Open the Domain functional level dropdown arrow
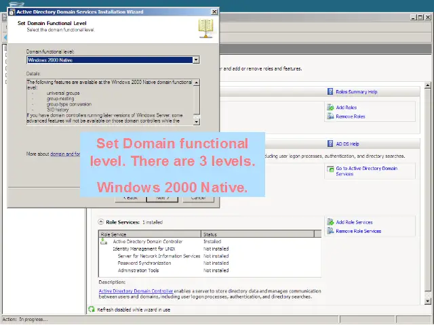The image size is (434, 325). pyautogui.click(x=196, y=60)
